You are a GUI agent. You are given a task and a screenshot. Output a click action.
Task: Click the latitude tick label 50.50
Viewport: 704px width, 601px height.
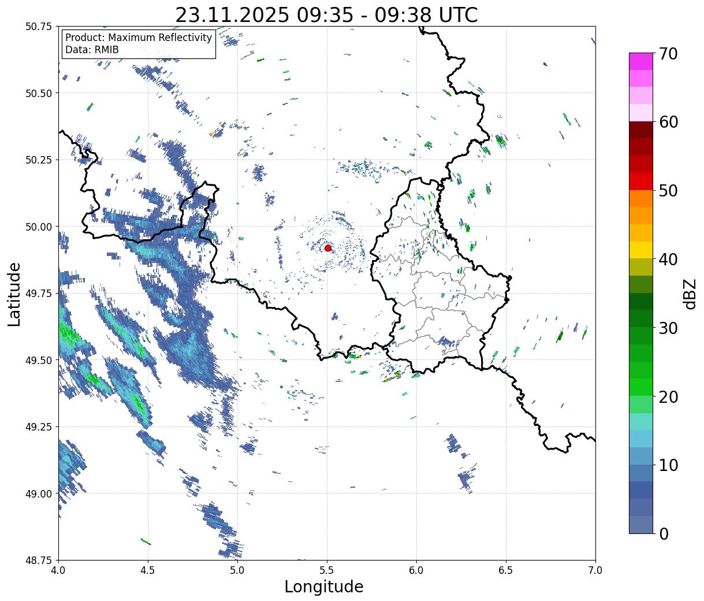[39, 93]
